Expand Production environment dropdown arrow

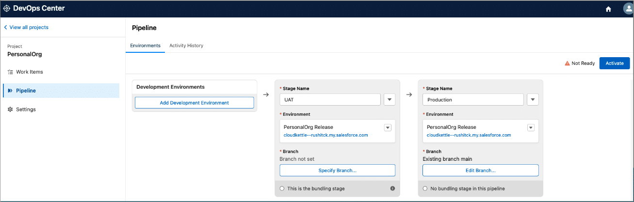point(531,127)
